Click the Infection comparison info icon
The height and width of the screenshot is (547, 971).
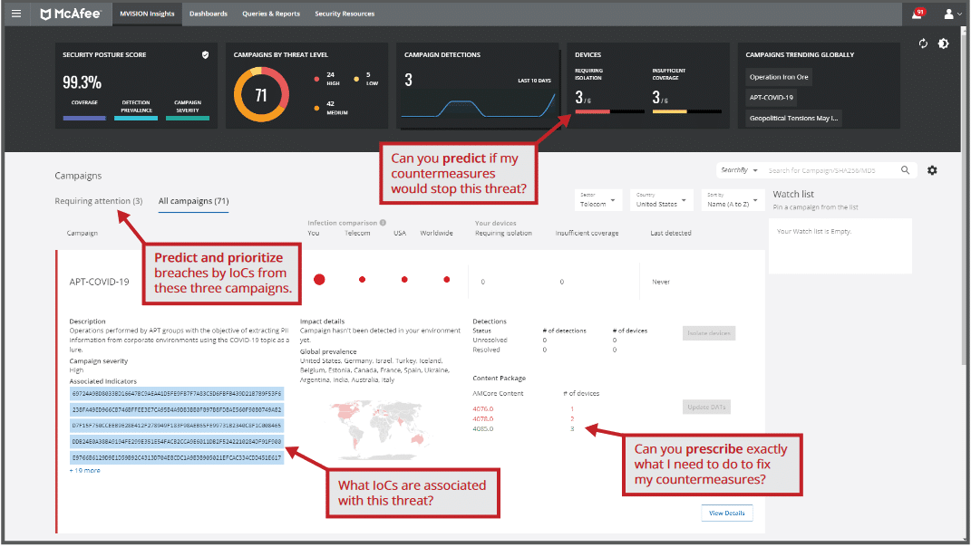pyautogui.click(x=383, y=223)
